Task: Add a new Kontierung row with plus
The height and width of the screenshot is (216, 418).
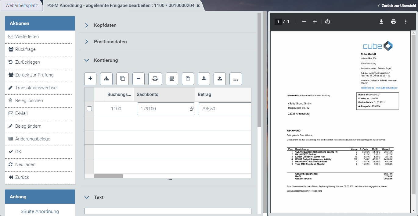Action: tap(90, 79)
